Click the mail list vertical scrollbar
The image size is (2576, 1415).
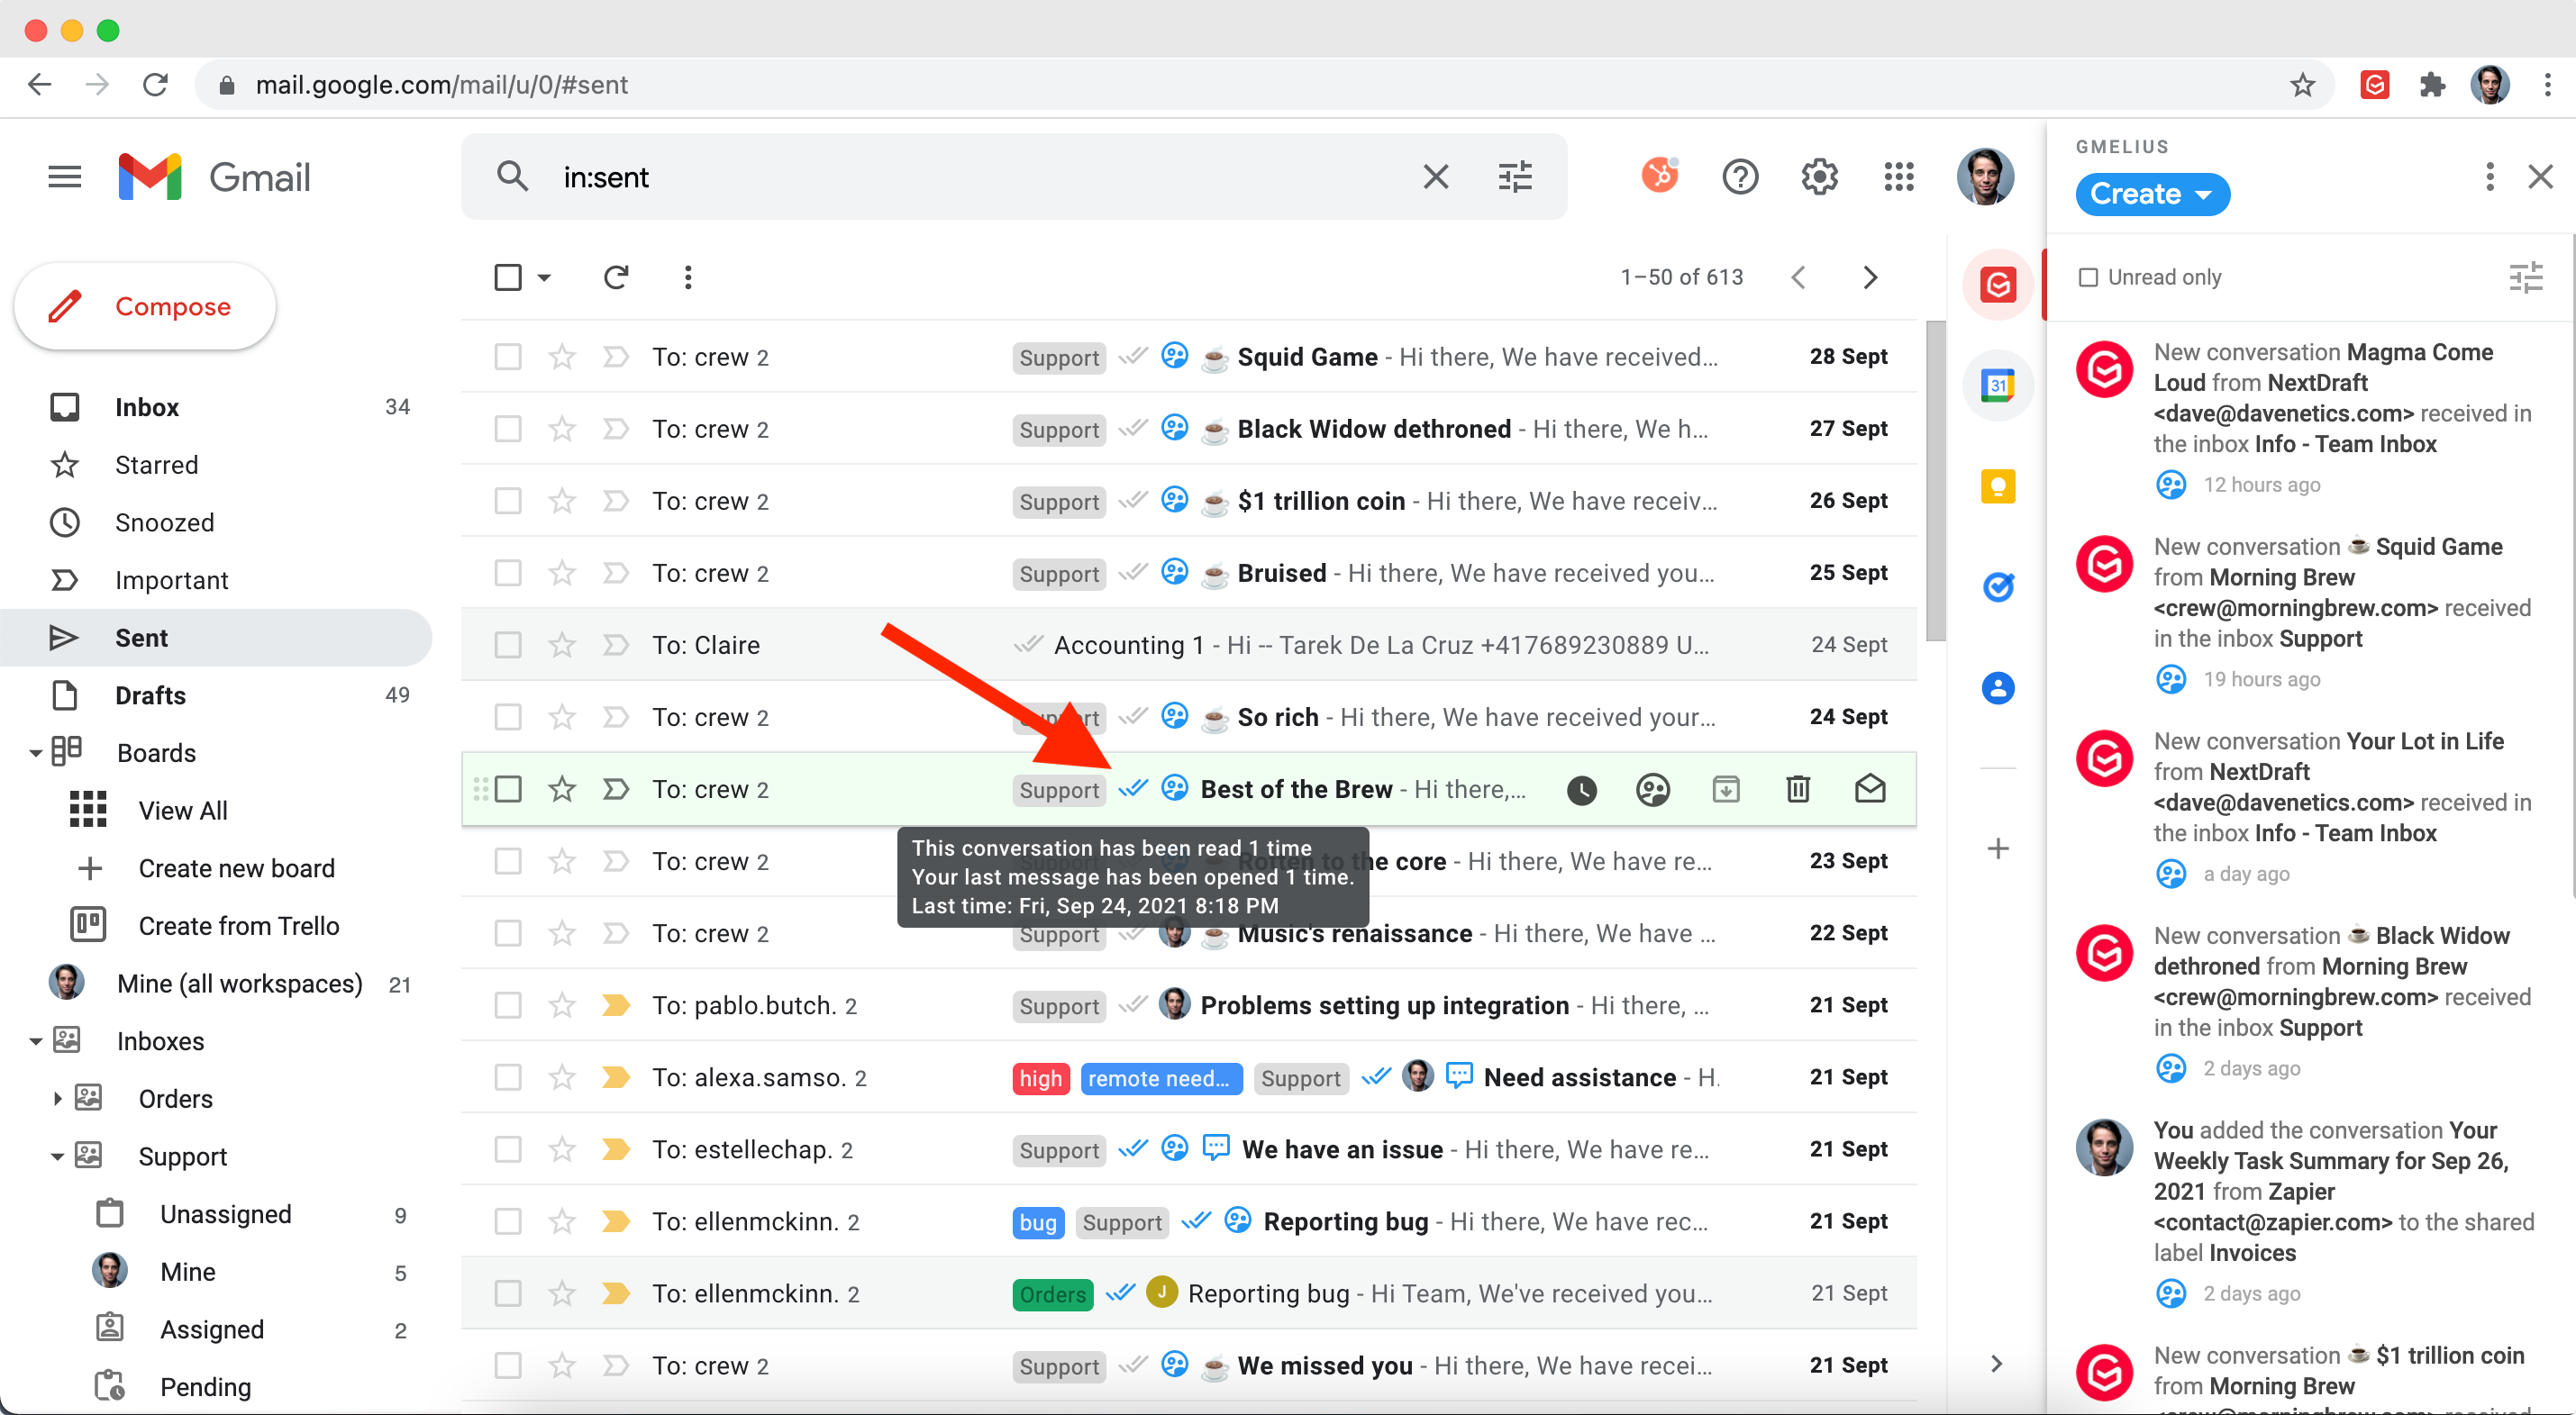pos(1936,480)
